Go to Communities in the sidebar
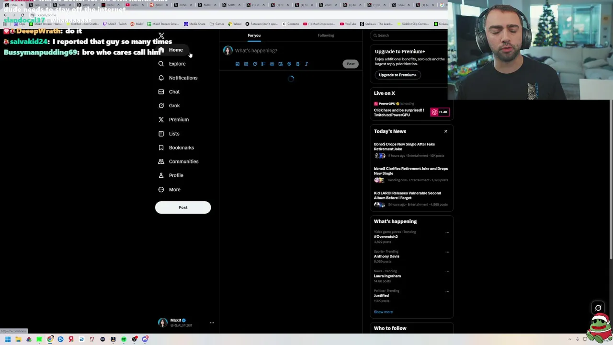This screenshot has height=345, width=613. click(x=178, y=161)
